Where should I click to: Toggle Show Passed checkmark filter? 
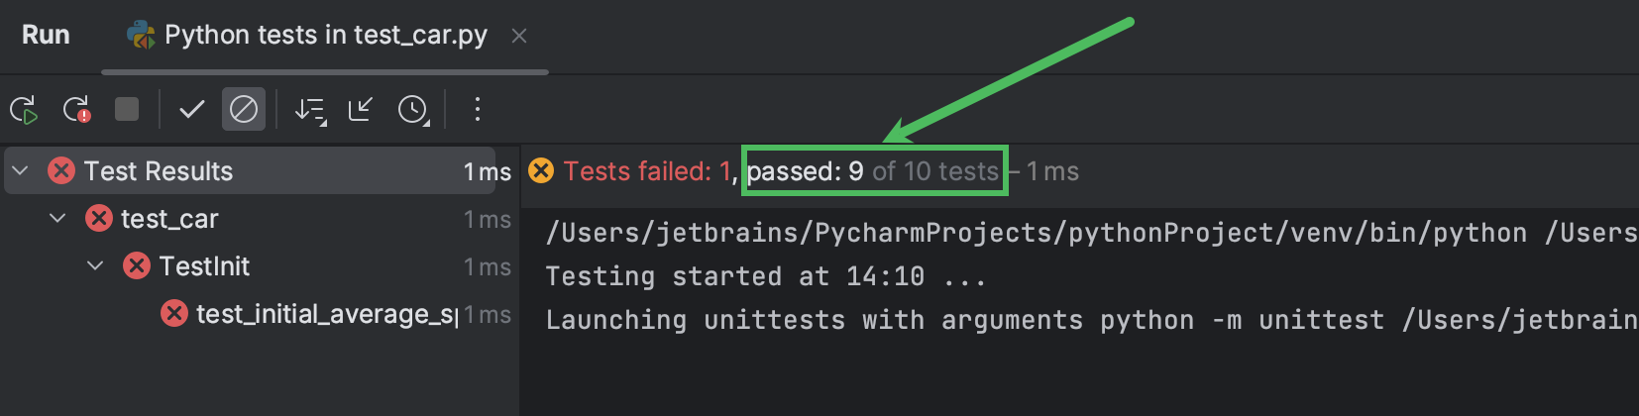click(191, 109)
